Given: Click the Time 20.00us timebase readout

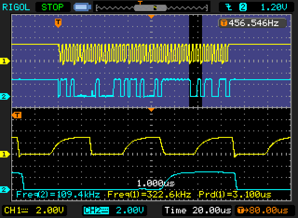Looking at the screenshot, I should 197,210.
